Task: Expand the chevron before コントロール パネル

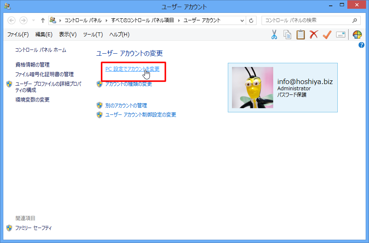Action: pos(60,20)
